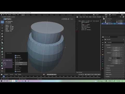Toggle the Interpolate checkbox
125x94 pixels.
15,72
